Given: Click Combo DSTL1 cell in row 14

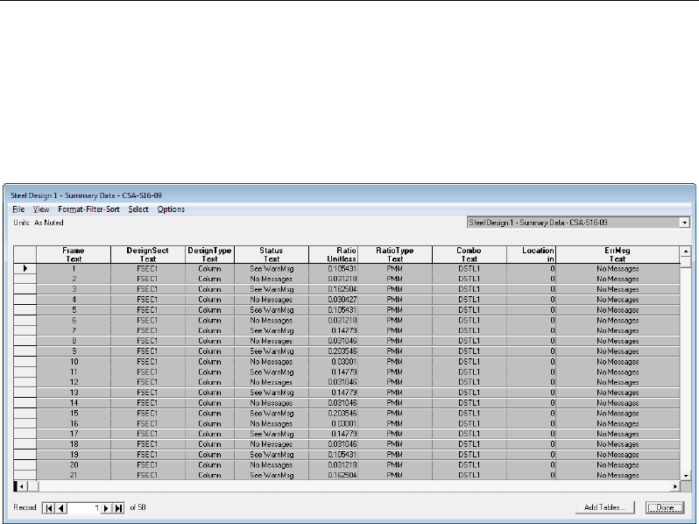Looking at the screenshot, I should 469,403.
